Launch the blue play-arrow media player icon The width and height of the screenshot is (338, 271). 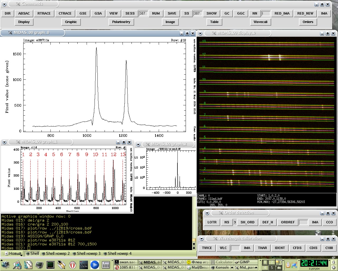tap(95, 265)
